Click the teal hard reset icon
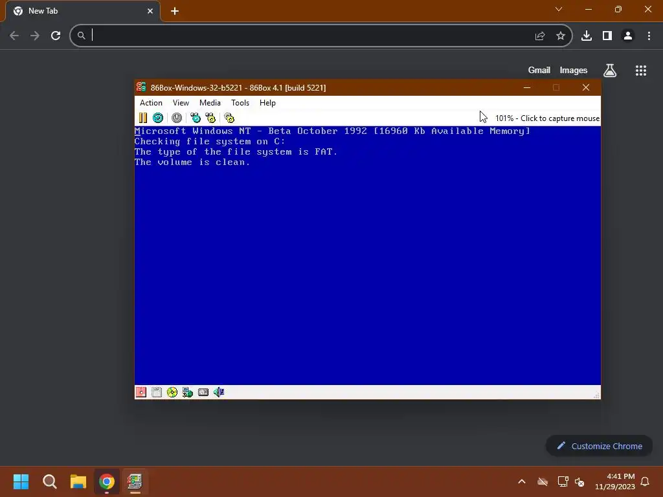 click(x=158, y=118)
